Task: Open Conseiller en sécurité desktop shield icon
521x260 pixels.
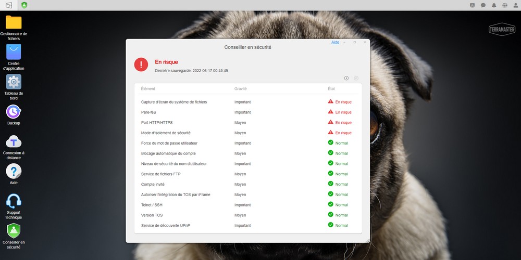Action: pos(14,231)
